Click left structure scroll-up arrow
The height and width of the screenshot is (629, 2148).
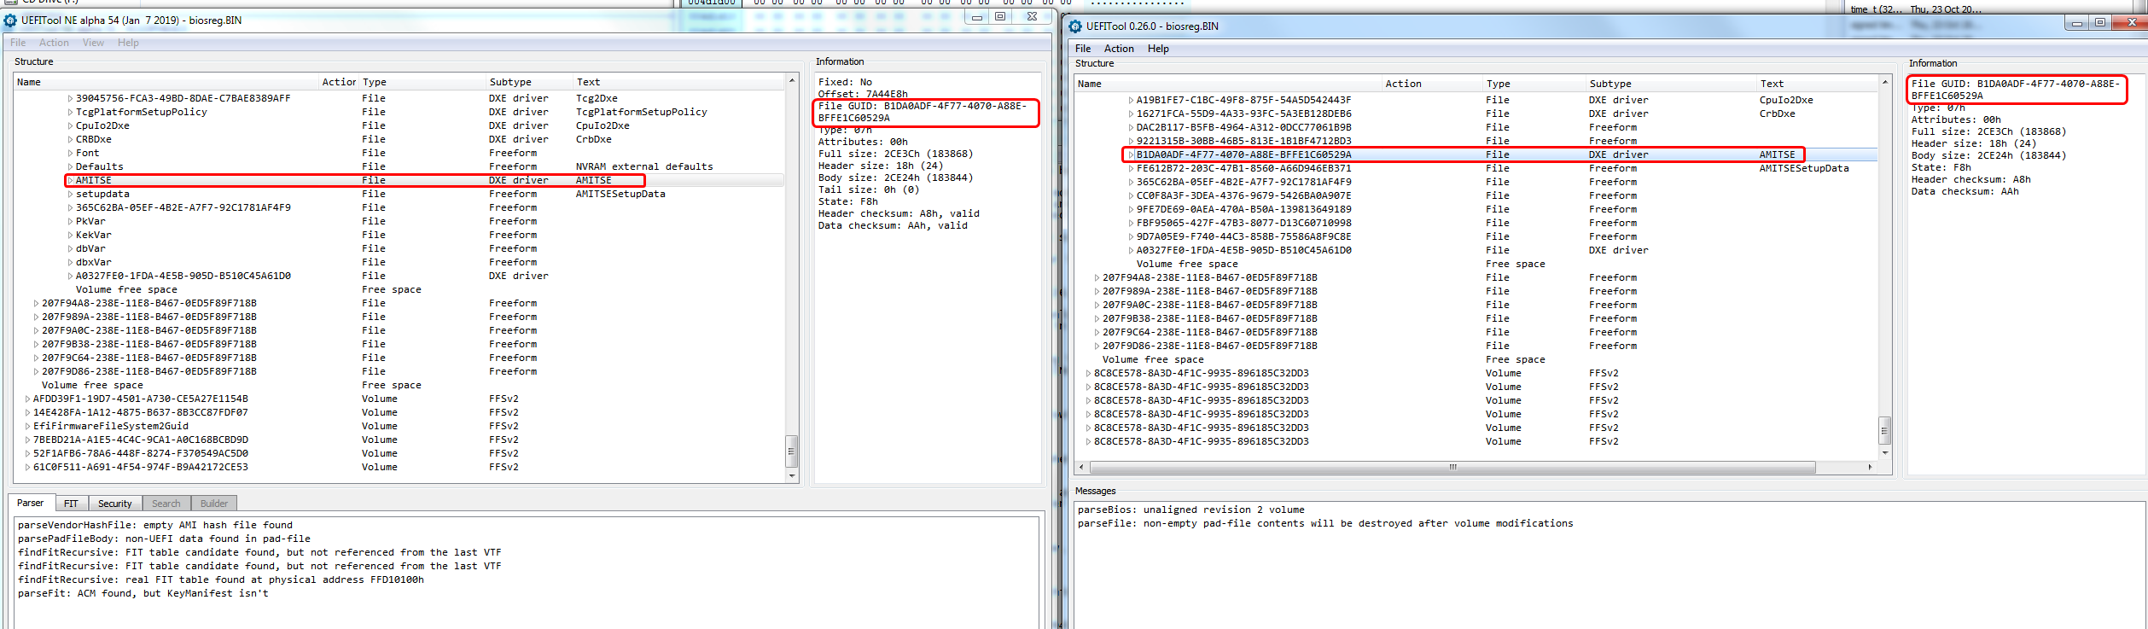point(791,80)
